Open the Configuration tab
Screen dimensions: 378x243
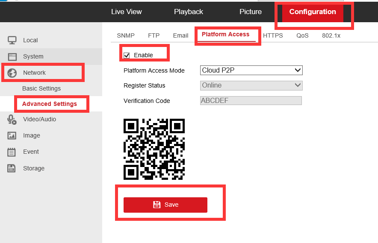click(x=313, y=12)
